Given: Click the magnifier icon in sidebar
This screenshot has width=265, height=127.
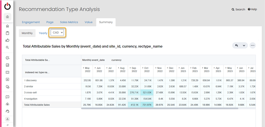Looking at the screenshot, I should click(8, 47).
